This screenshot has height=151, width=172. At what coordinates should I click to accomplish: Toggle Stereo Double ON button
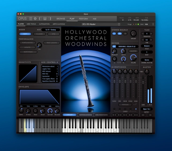pos(120,34)
